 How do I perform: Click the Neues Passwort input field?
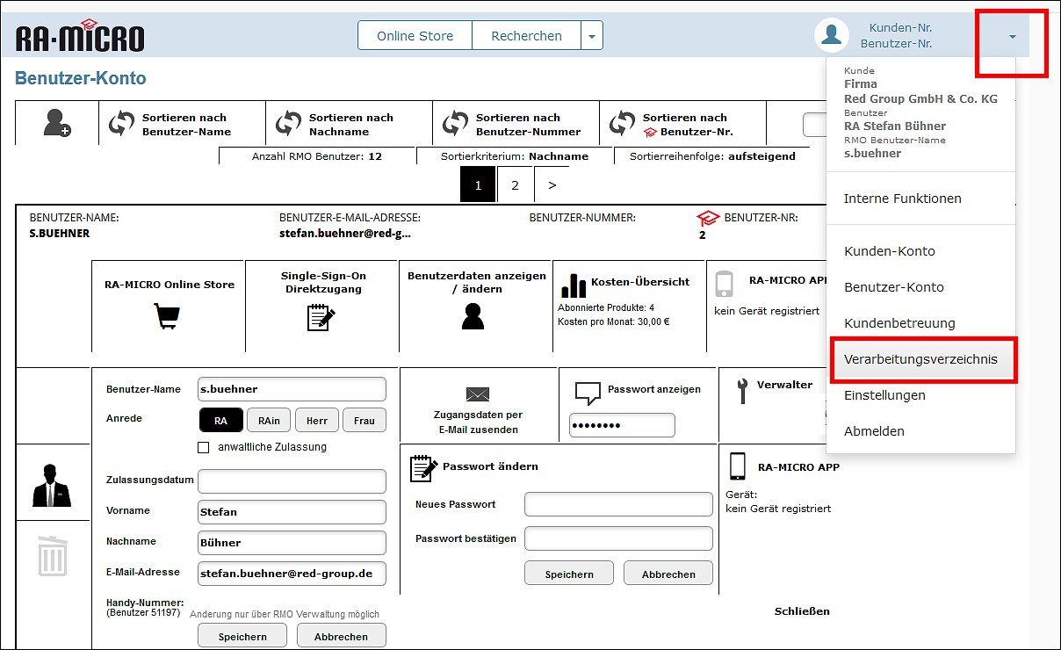(618, 504)
